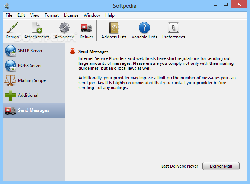Click the Send Messages heading text
250x184 pixels.
tap(93, 51)
